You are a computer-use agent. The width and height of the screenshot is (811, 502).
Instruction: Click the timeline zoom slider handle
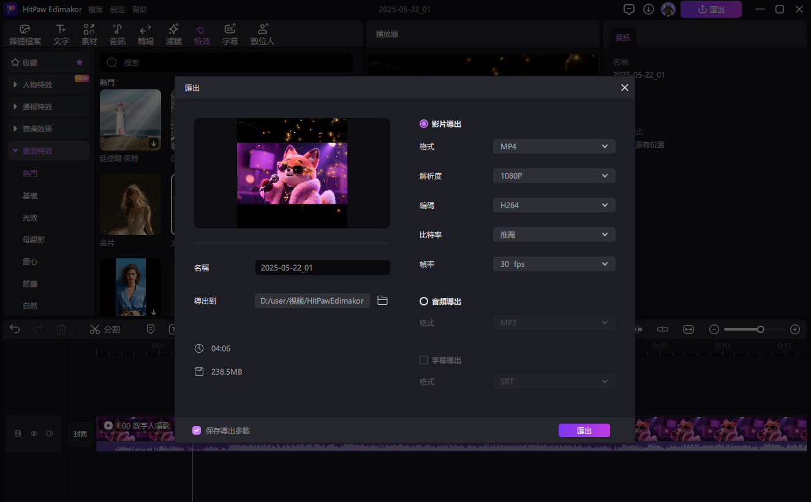(x=760, y=329)
